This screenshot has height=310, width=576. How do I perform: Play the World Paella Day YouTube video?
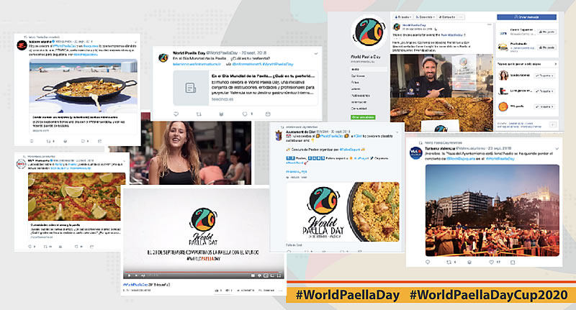[129, 275]
